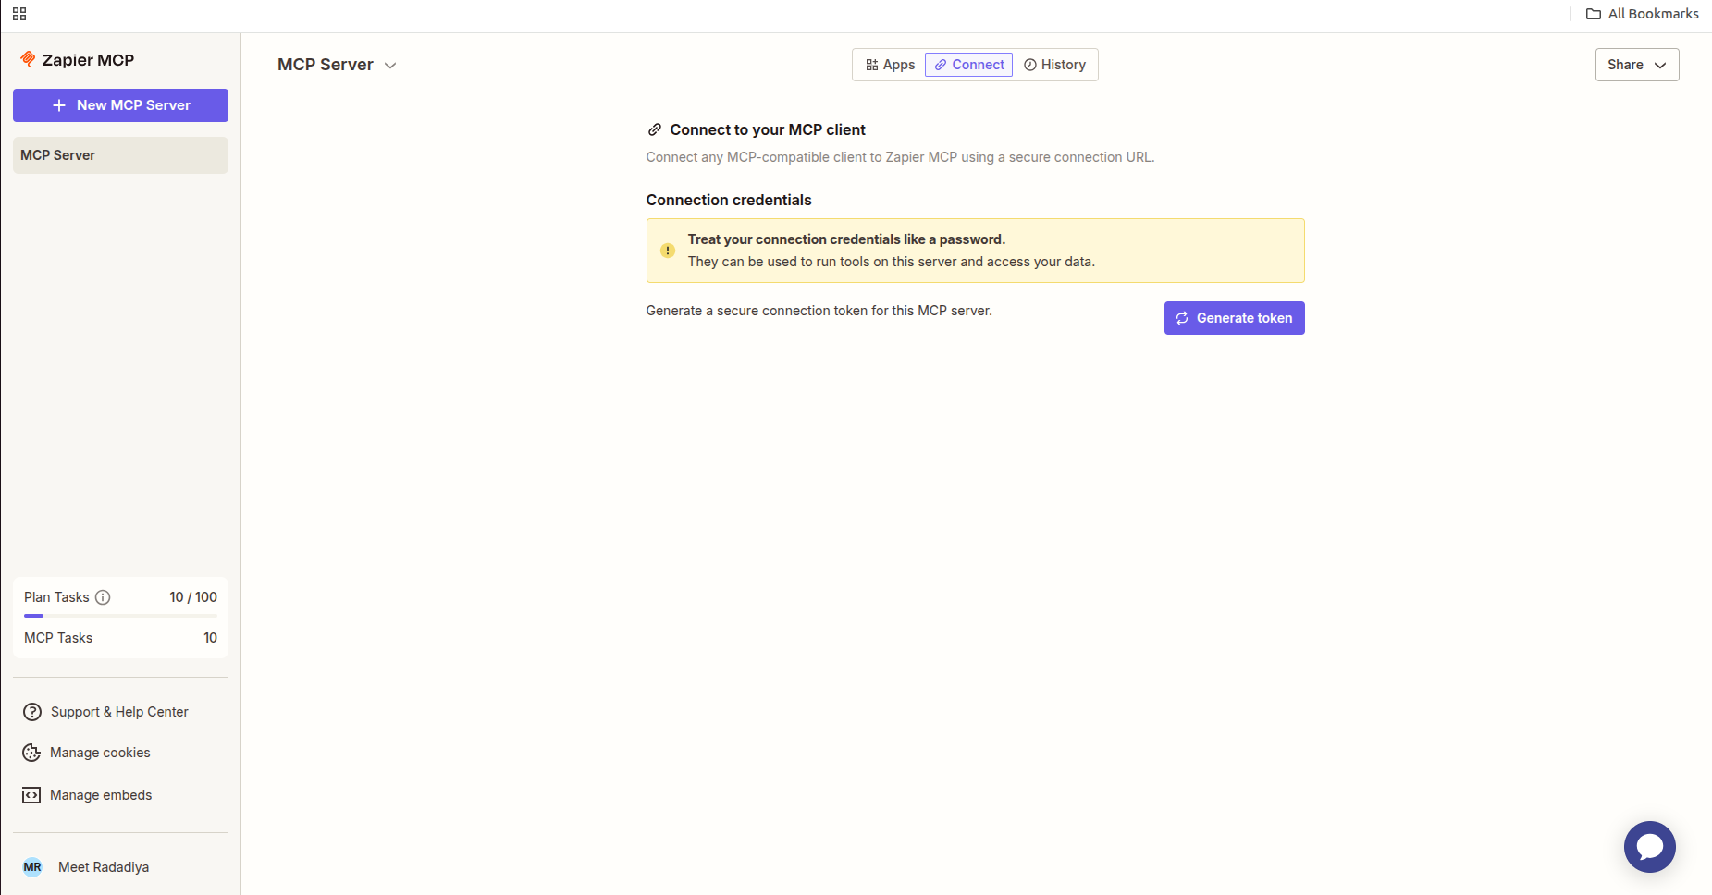Open the chat support bubble
This screenshot has width=1712, height=895.
click(1649, 847)
